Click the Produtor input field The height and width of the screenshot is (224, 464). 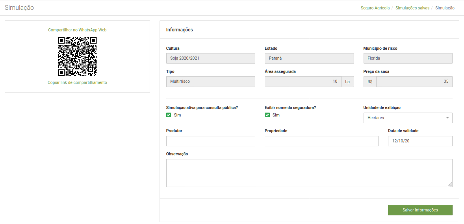coord(211,141)
